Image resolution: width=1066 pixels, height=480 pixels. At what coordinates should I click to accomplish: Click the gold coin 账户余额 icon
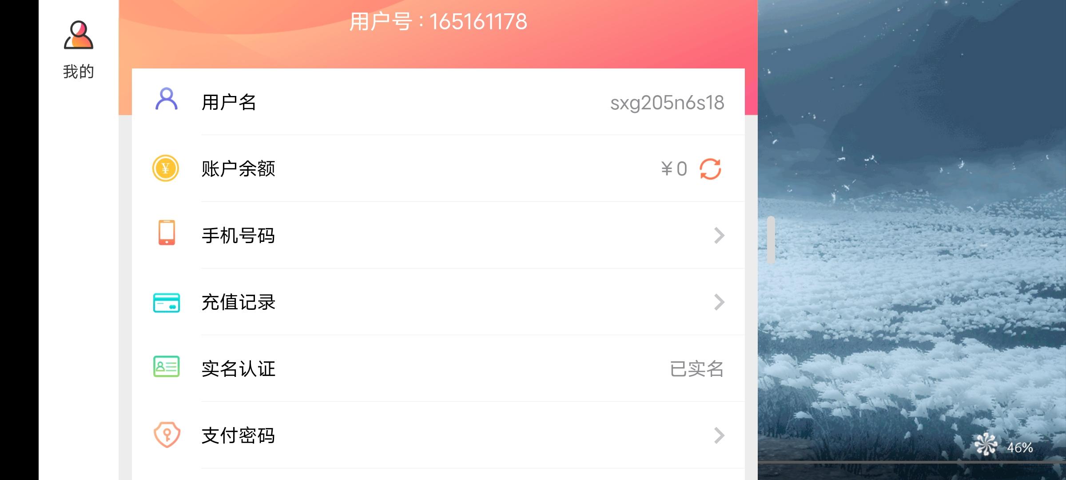click(166, 168)
